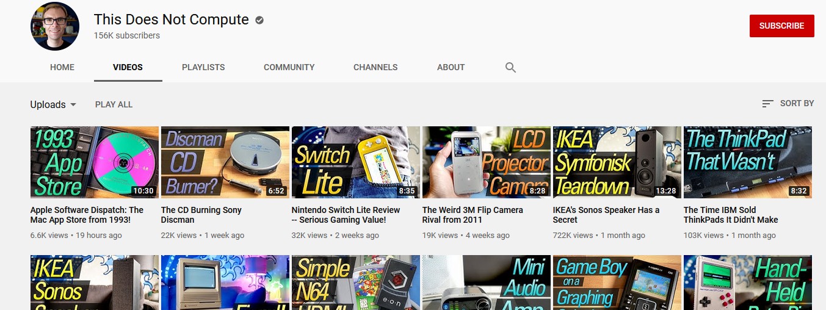Click the verified checkmark badge
This screenshot has width=826, height=310.
259,20
